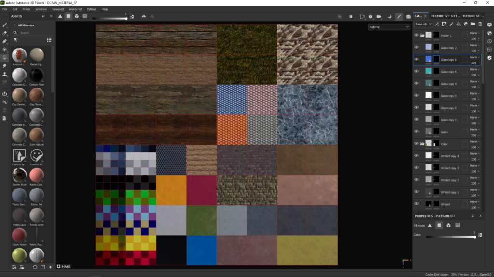Select the mesh (cube) fill mode in top toolbar

(77, 16)
